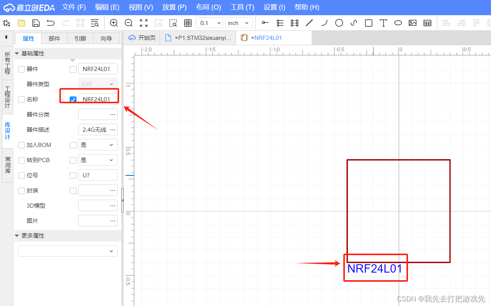Place pin array on one side
This screenshot has height=306, width=491.
(280, 23)
